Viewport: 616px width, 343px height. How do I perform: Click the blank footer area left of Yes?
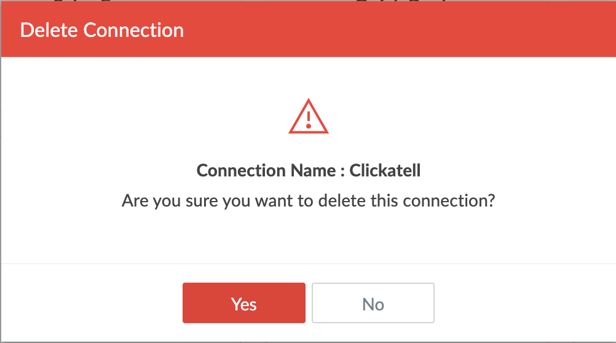(92, 303)
